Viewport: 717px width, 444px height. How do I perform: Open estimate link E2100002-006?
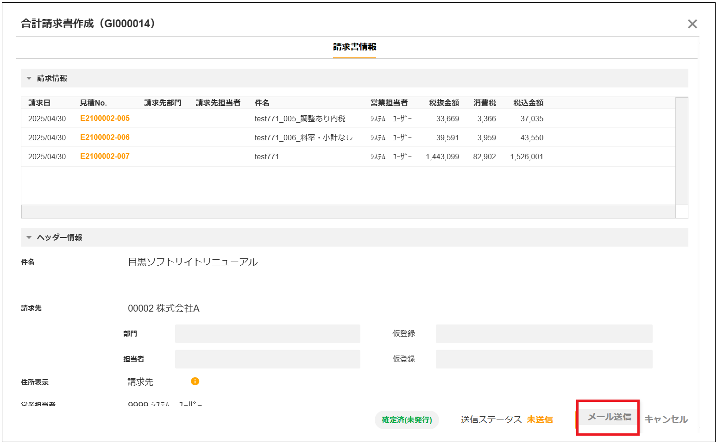point(105,137)
